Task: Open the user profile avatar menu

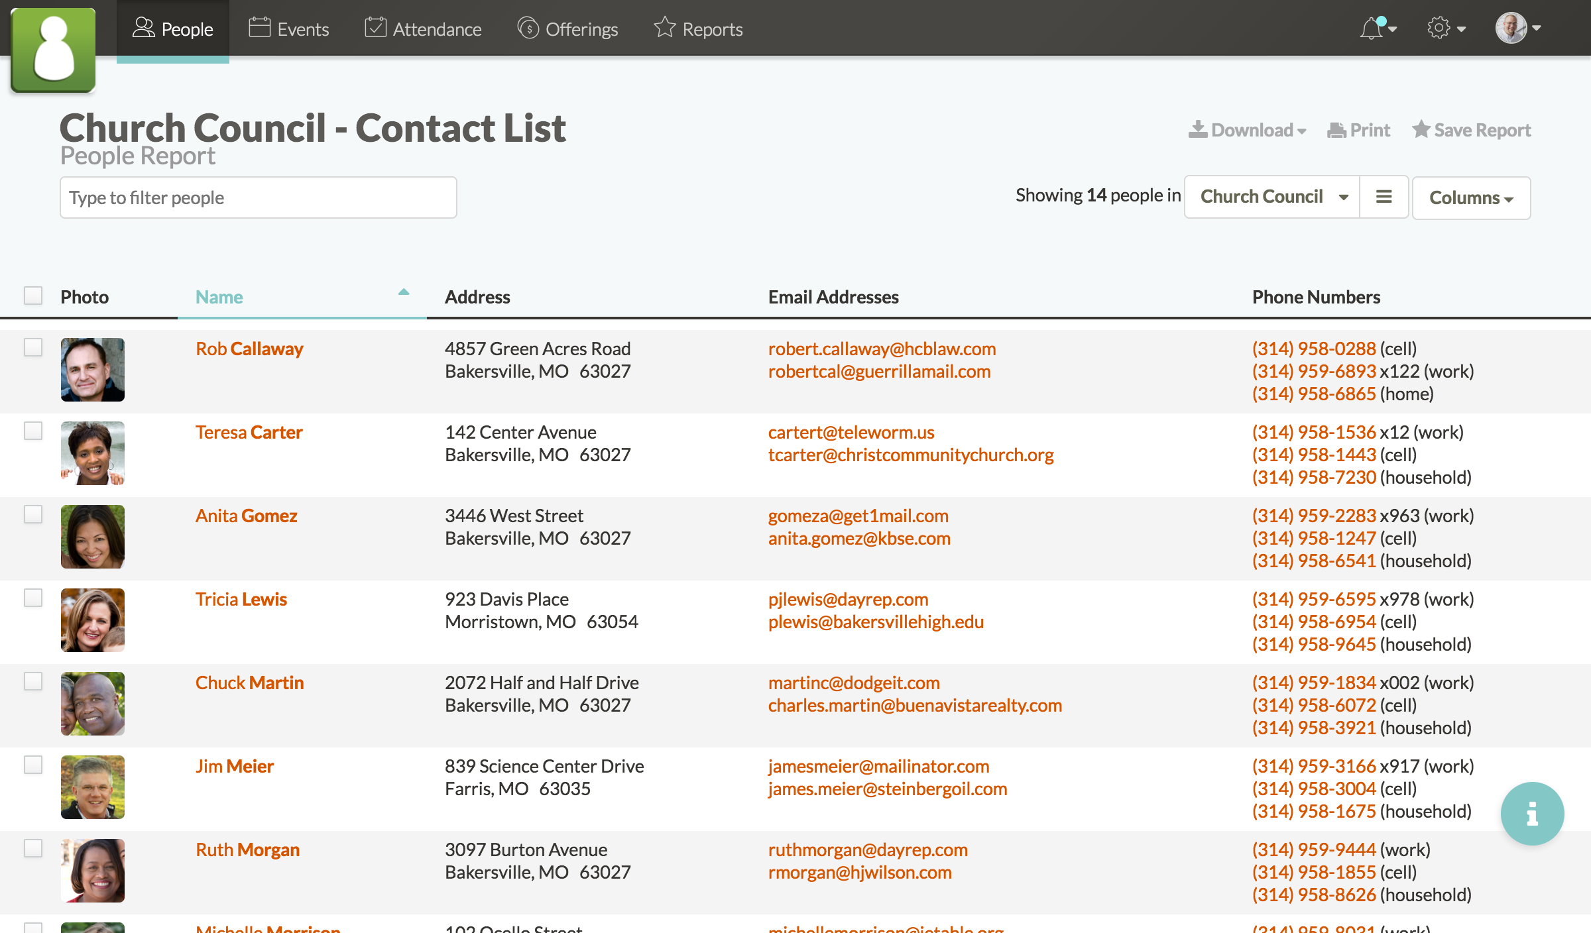Action: tap(1518, 28)
